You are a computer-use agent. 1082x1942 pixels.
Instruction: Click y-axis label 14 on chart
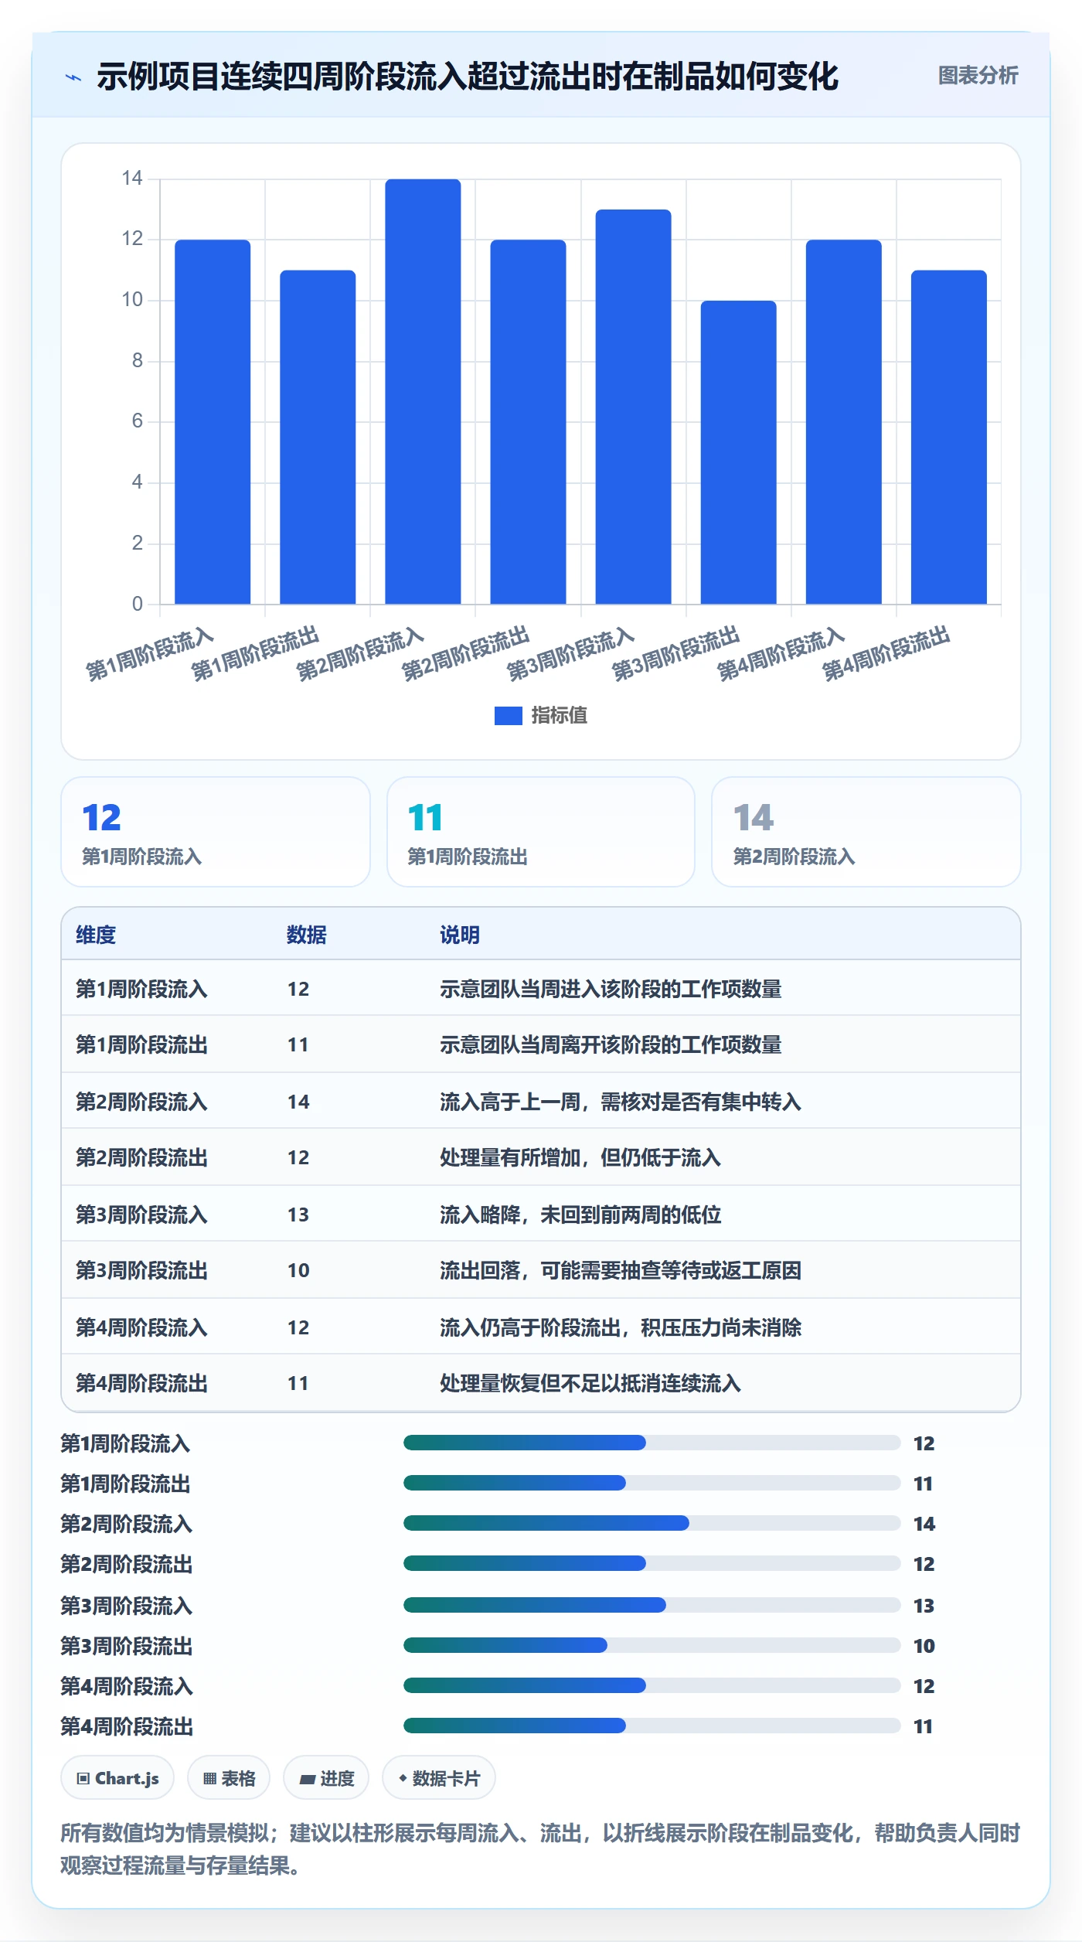[x=132, y=179]
